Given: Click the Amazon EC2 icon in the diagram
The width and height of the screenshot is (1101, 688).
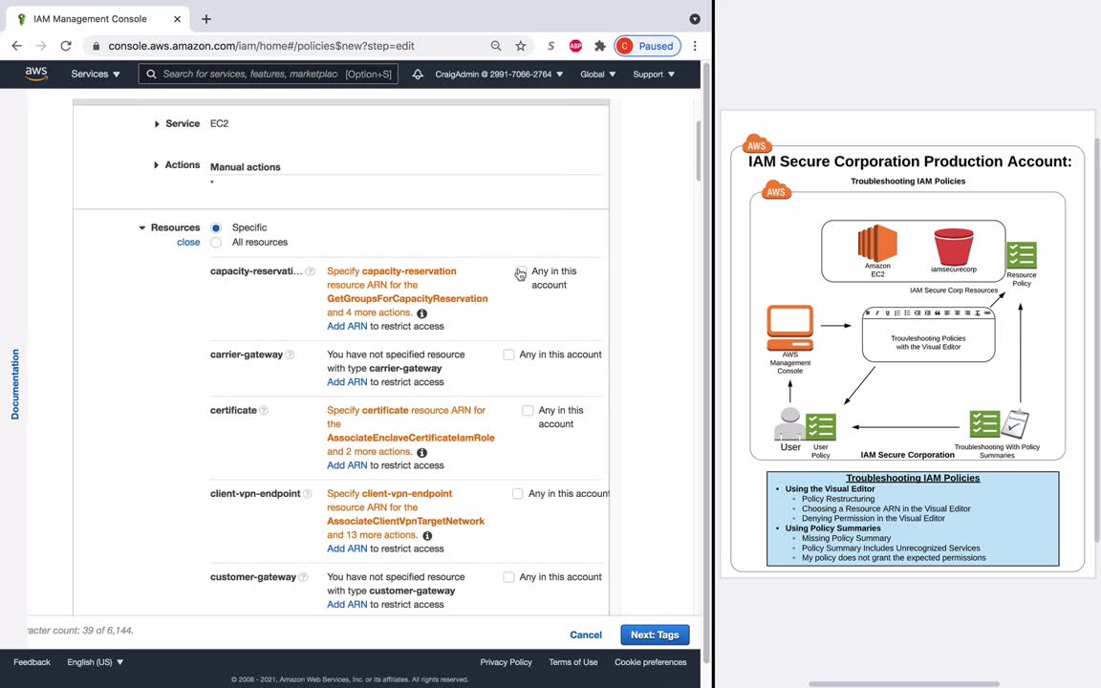Looking at the screenshot, I should (877, 243).
